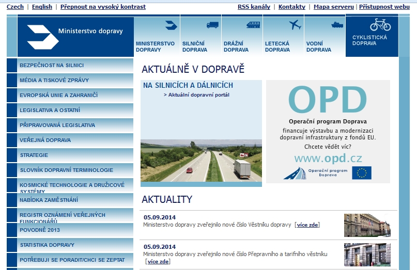Open Veřejná doprava menu item
The width and height of the screenshot is (417, 270).
click(70, 140)
